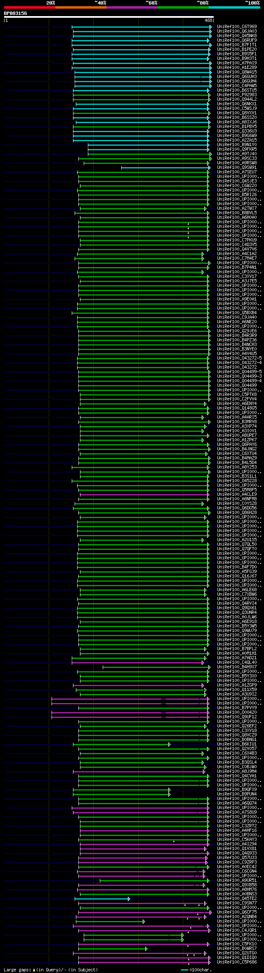The height and width of the screenshot is (973, 264).
Task: Open hit UniRef100_Q45NK8
Action: tap(237, 36)
